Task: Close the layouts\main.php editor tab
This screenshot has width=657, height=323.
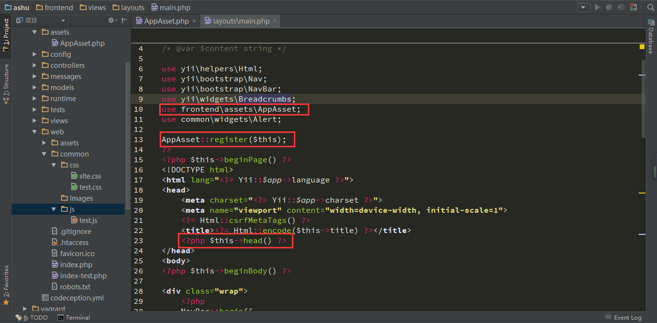Action: pyautogui.click(x=275, y=21)
